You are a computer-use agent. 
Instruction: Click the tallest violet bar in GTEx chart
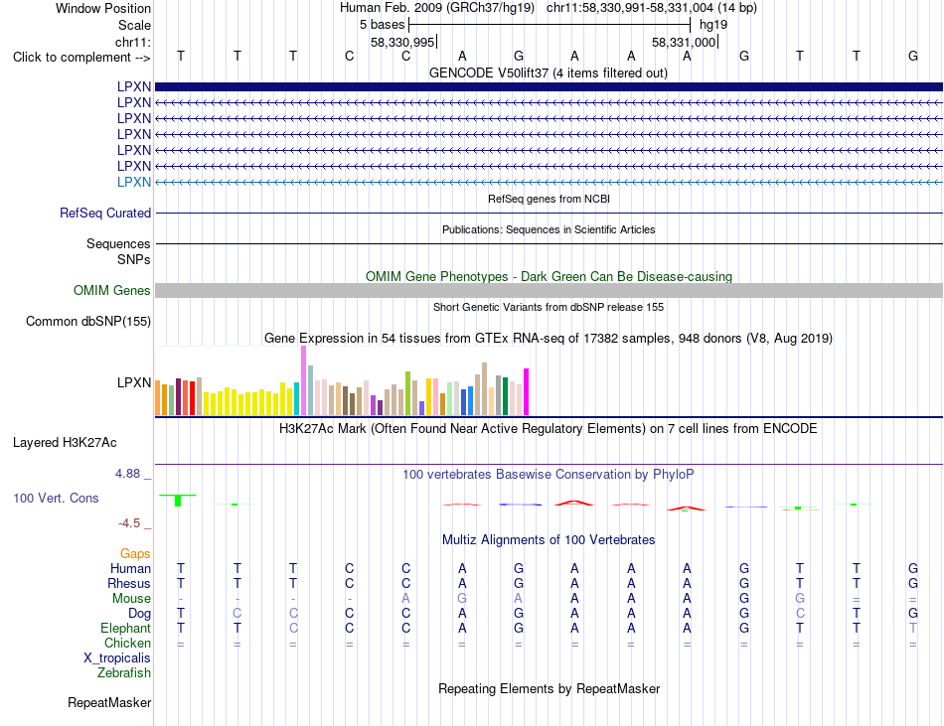coord(303,380)
